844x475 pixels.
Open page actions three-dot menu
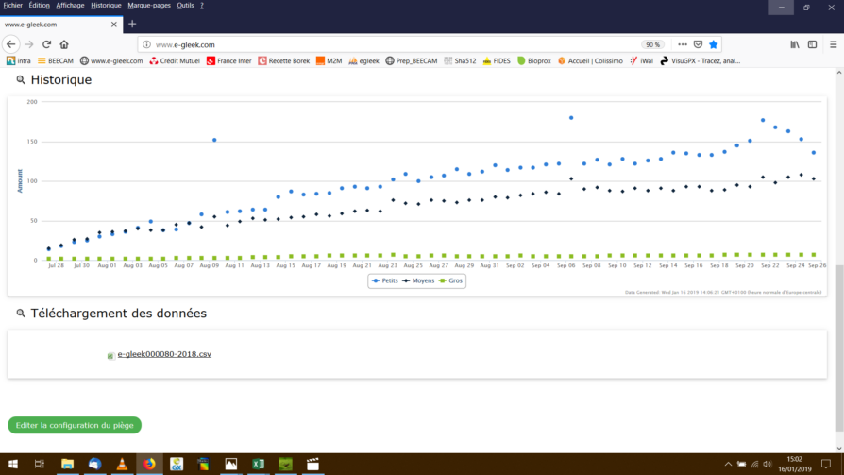coord(682,44)
